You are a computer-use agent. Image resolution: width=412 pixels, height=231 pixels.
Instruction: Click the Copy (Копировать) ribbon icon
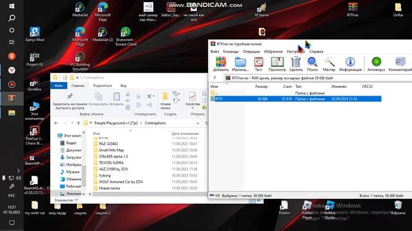pyautogui.click(x=98, y=99)
